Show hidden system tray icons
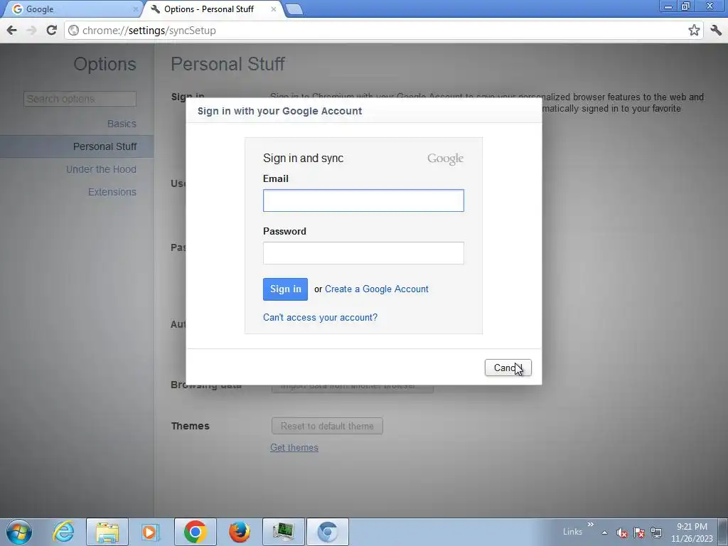 pyautogui.click(x=604, y=532)
